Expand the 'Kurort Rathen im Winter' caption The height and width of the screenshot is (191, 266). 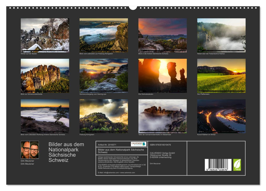[x=206, y=134]
